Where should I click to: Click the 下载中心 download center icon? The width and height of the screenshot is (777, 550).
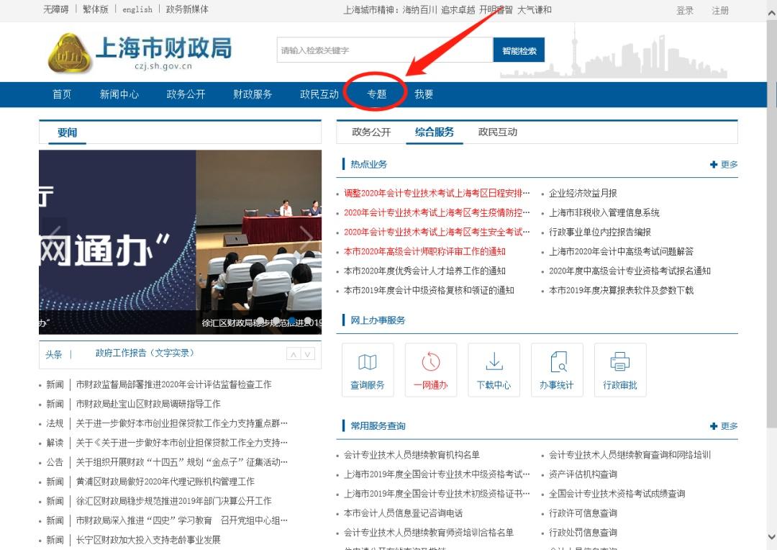[494, 369]
